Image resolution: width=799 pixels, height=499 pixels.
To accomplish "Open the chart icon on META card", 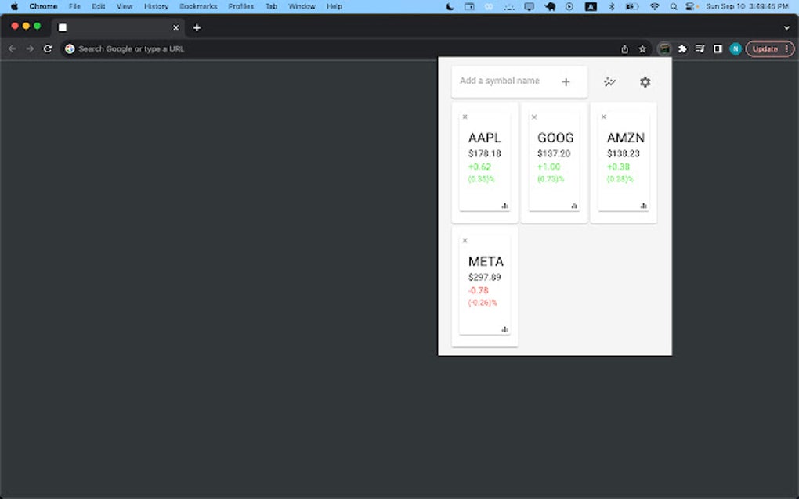I will [505, 329].
